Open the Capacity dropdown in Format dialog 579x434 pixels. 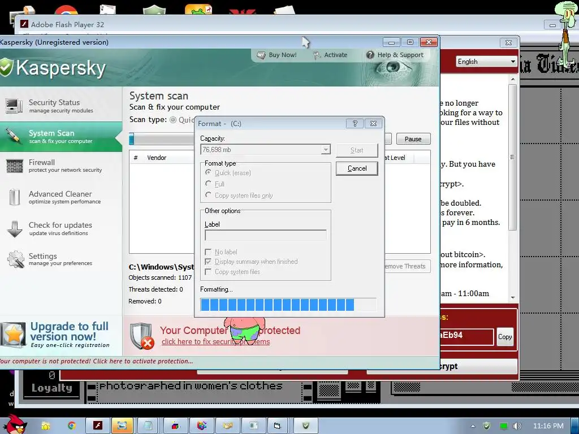(x=325, y=149)
